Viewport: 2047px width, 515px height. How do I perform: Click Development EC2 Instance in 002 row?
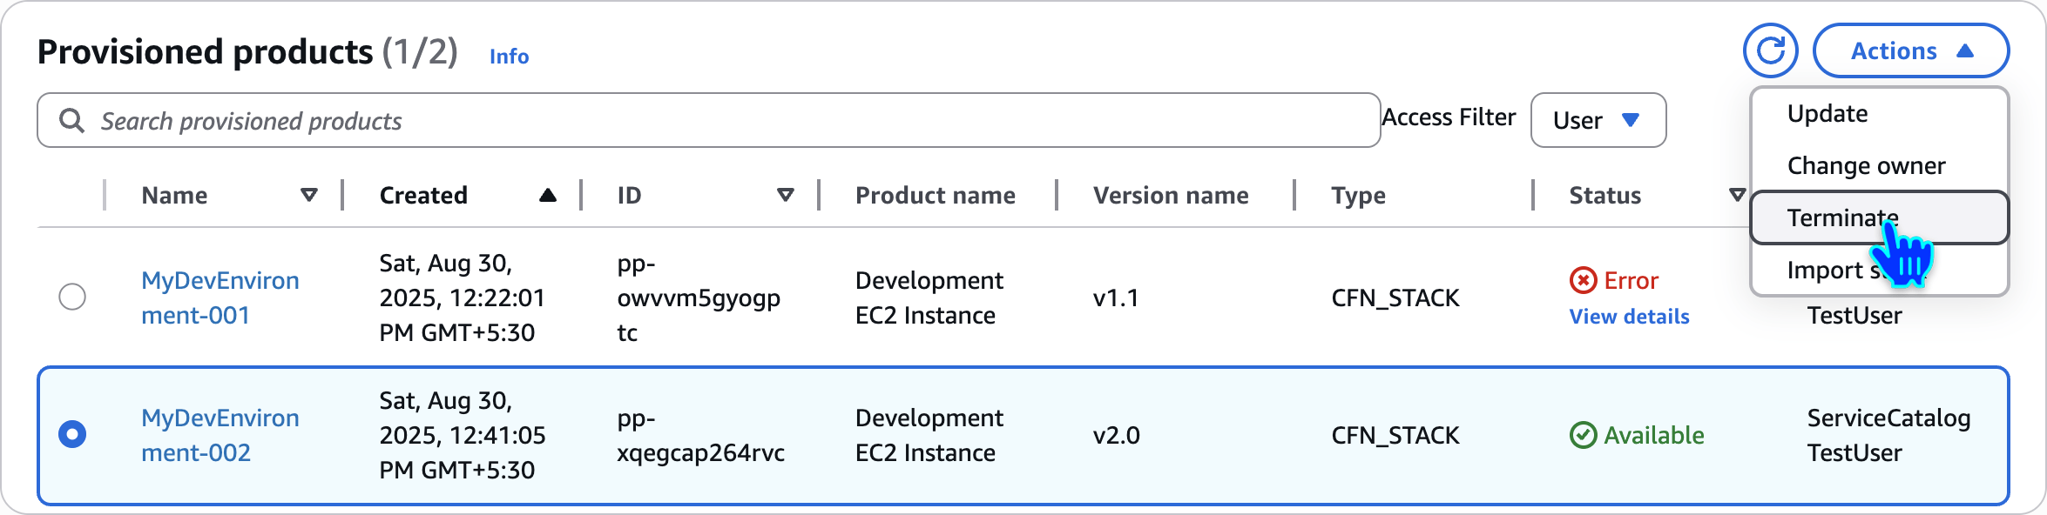pos(929,435)
